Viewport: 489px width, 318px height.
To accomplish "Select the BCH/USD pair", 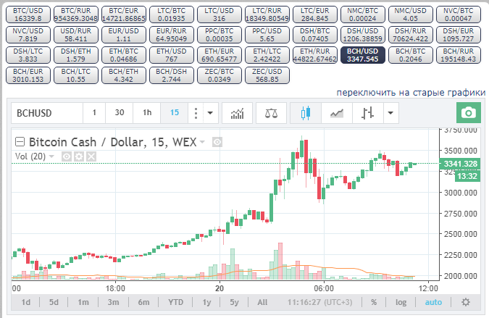I will coord(362,55).
